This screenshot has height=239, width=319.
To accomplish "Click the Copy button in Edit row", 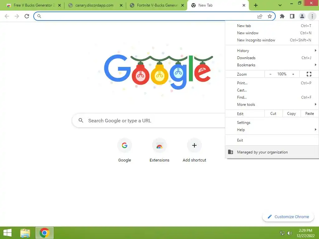I will click(x=291, y=114).
